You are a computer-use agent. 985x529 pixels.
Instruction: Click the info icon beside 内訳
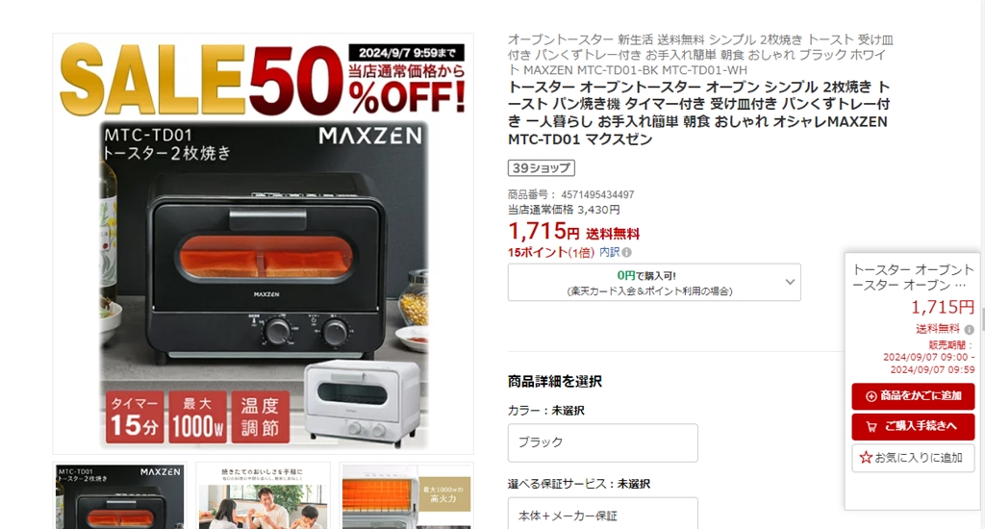point(627,253)
